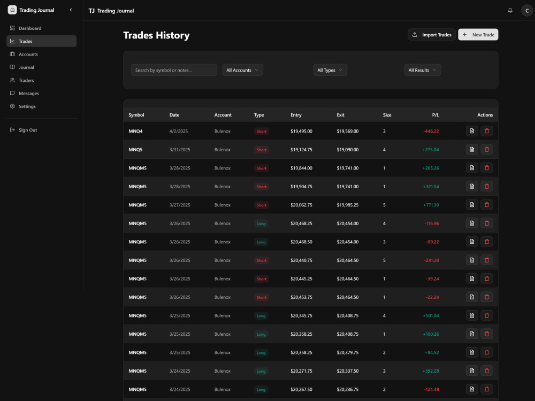This screenshot has width=535, height=401.
Task: Open Dashboard in the sidebar
Action: pos(41,28)
